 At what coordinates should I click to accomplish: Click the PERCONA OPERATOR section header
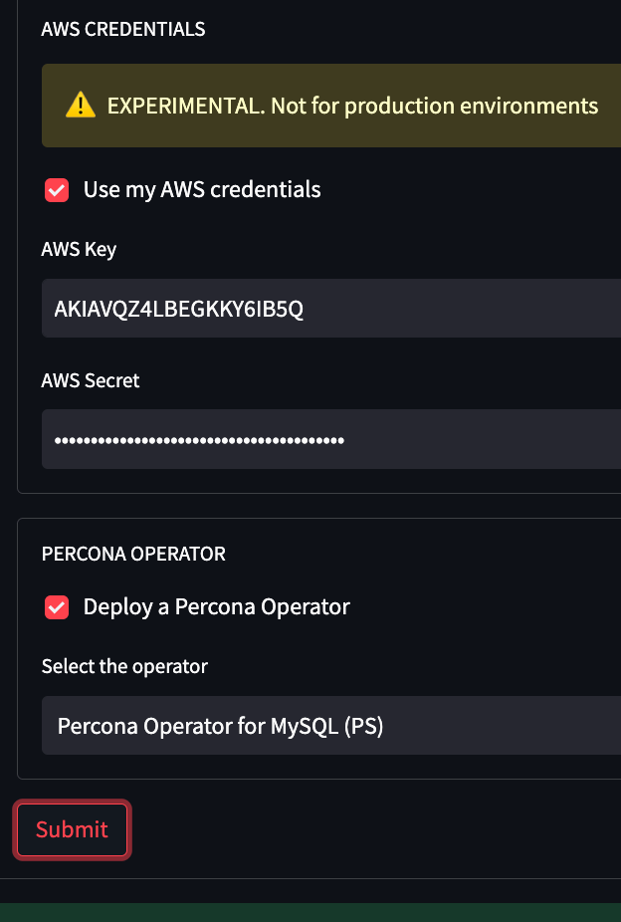pyautogui.click(x=133, y=554)
